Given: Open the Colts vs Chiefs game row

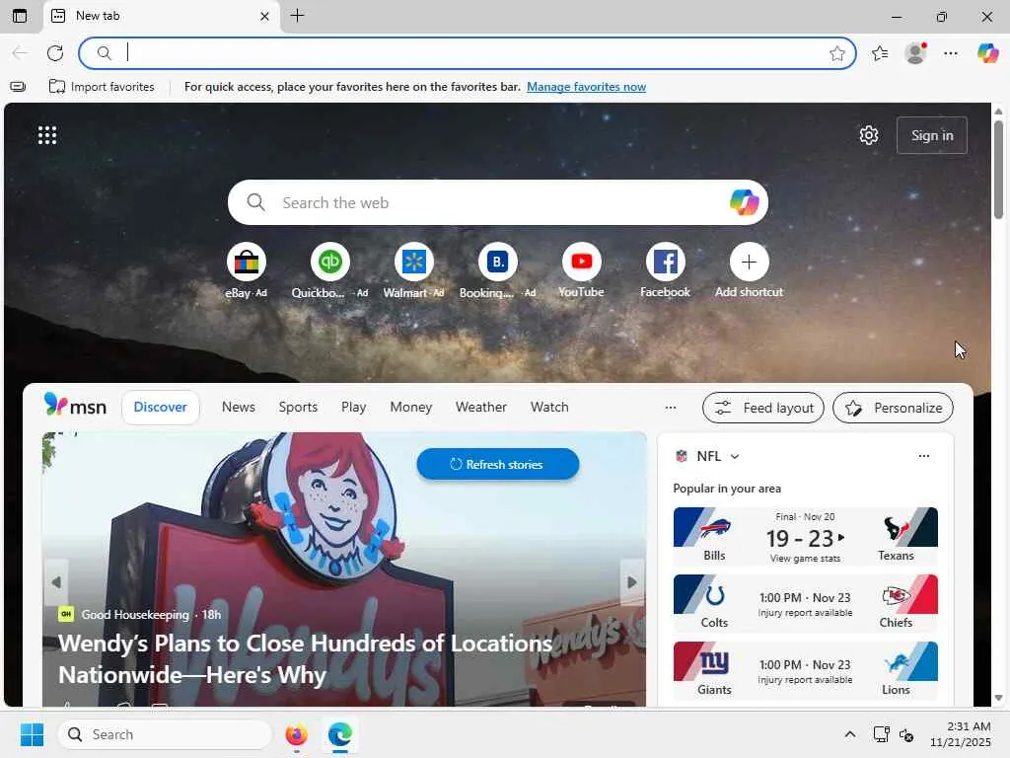Looking at the screenshot, I should click(805, 603).
